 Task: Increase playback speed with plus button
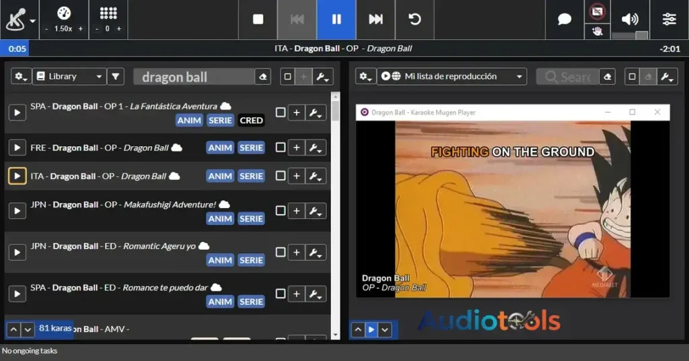click(81, 29)
